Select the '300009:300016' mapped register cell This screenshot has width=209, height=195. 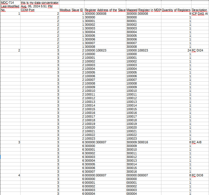coord(144,142)
